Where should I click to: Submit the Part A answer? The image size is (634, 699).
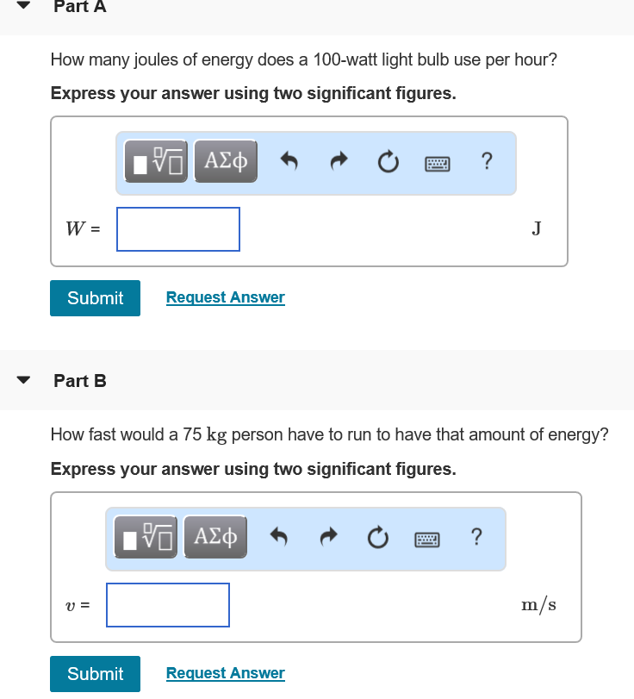pyautogui.click(x=95, y=297)
